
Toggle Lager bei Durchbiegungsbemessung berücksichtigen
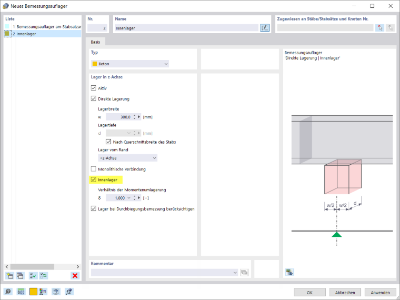coord(94,208)
